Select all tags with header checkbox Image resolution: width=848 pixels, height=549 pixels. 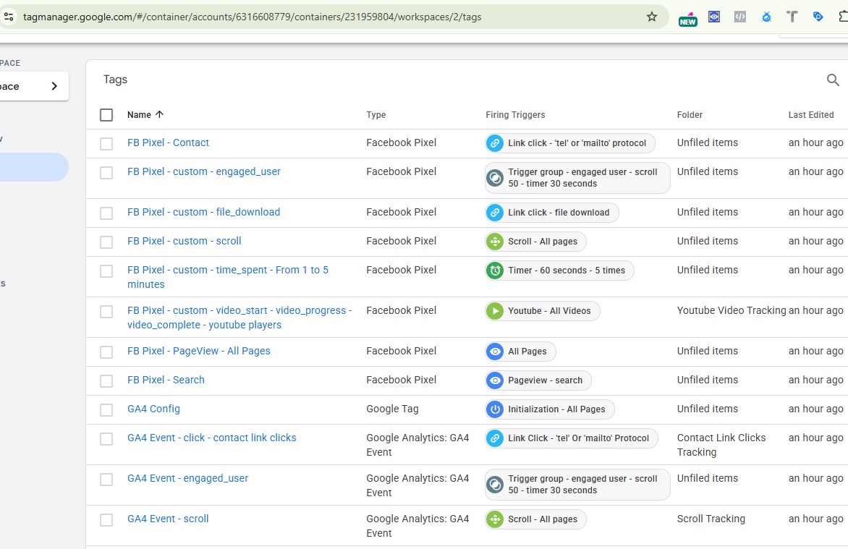pyautogui.click(x=106, y=115)
